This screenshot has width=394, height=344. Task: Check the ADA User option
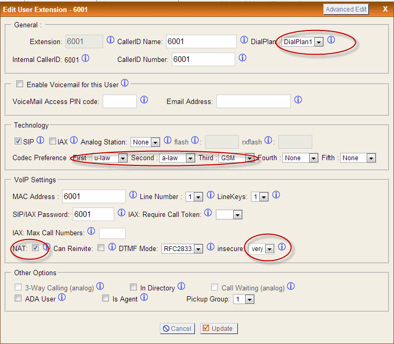(18, 298)
